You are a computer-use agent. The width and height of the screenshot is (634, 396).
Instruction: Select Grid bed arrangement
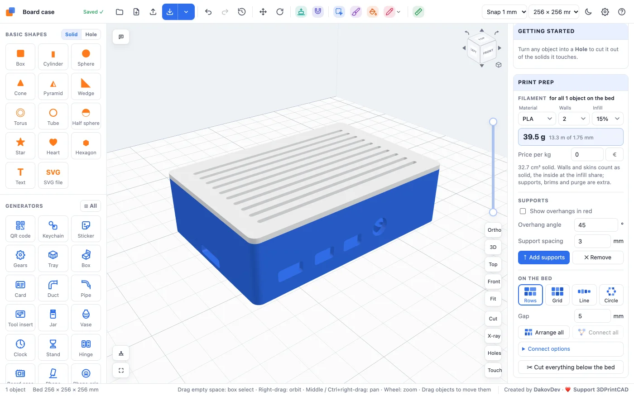point(557,295)
